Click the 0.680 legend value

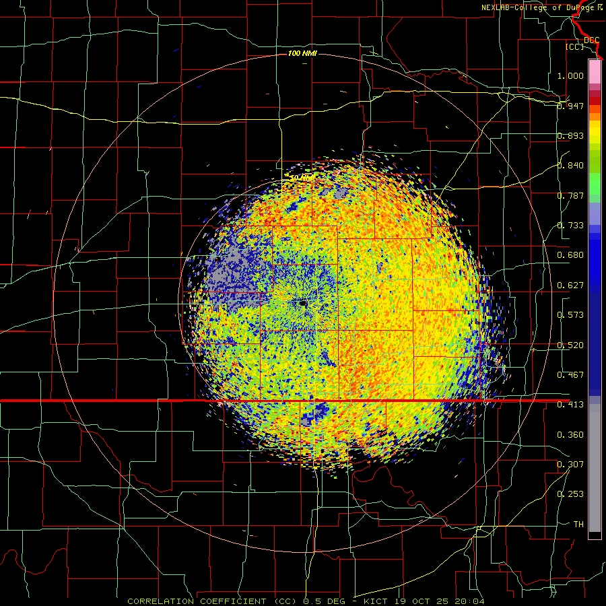point(570,255)
